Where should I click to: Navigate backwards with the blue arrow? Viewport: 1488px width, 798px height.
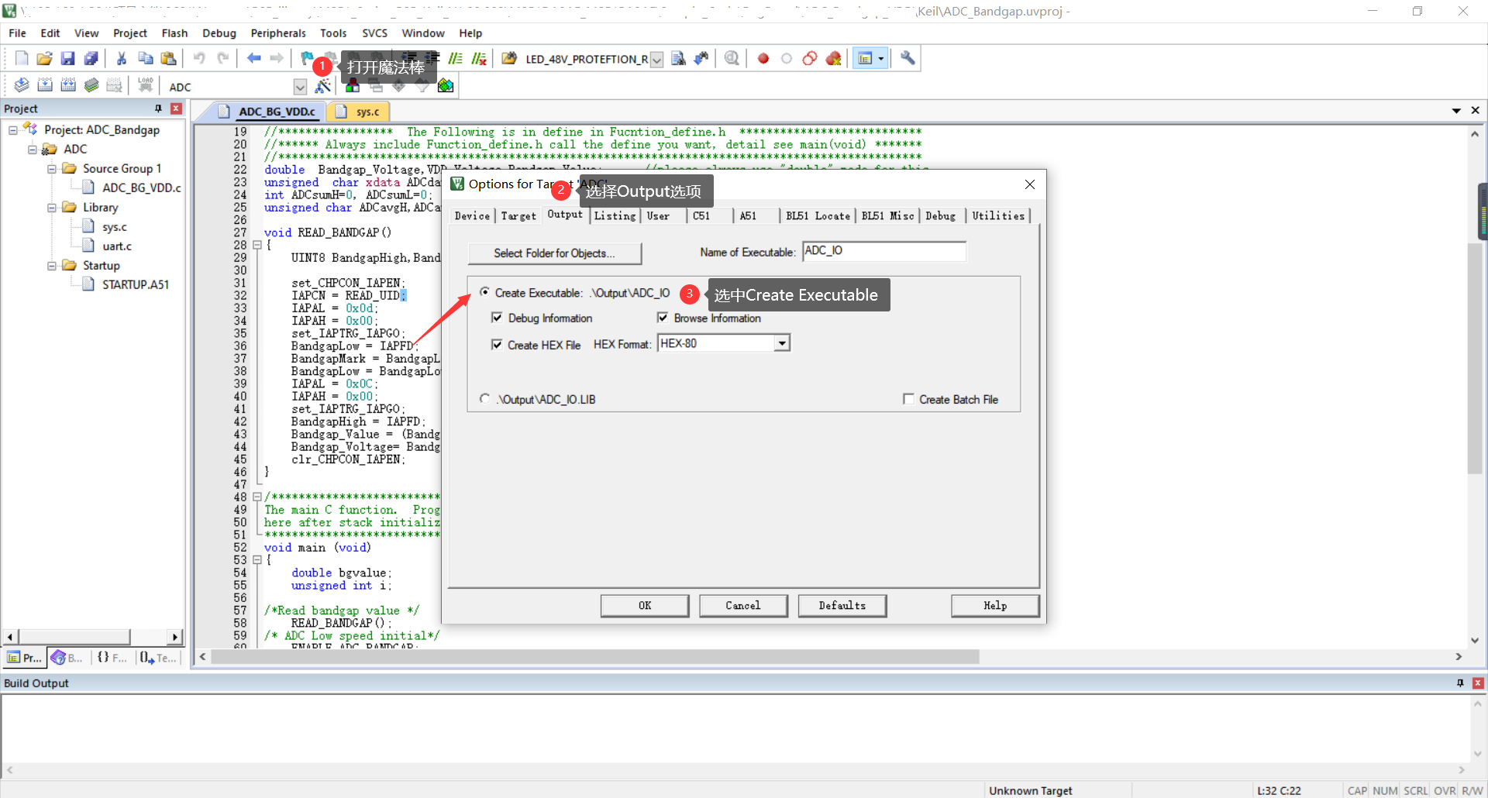(253, 59)
